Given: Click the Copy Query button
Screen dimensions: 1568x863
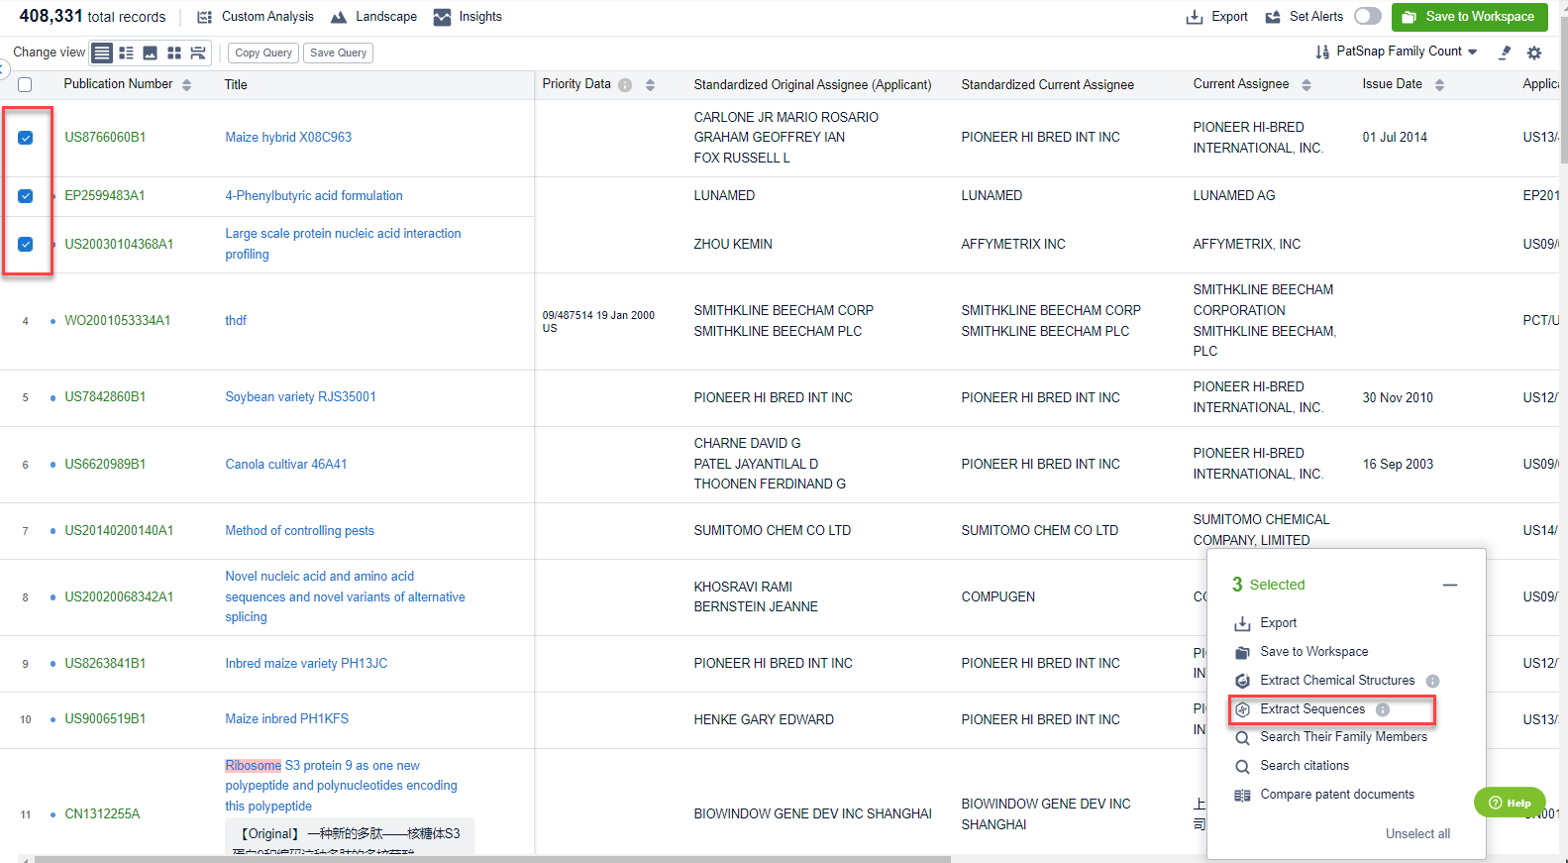Looking at the screenshot, I should [x=263, y=53].
